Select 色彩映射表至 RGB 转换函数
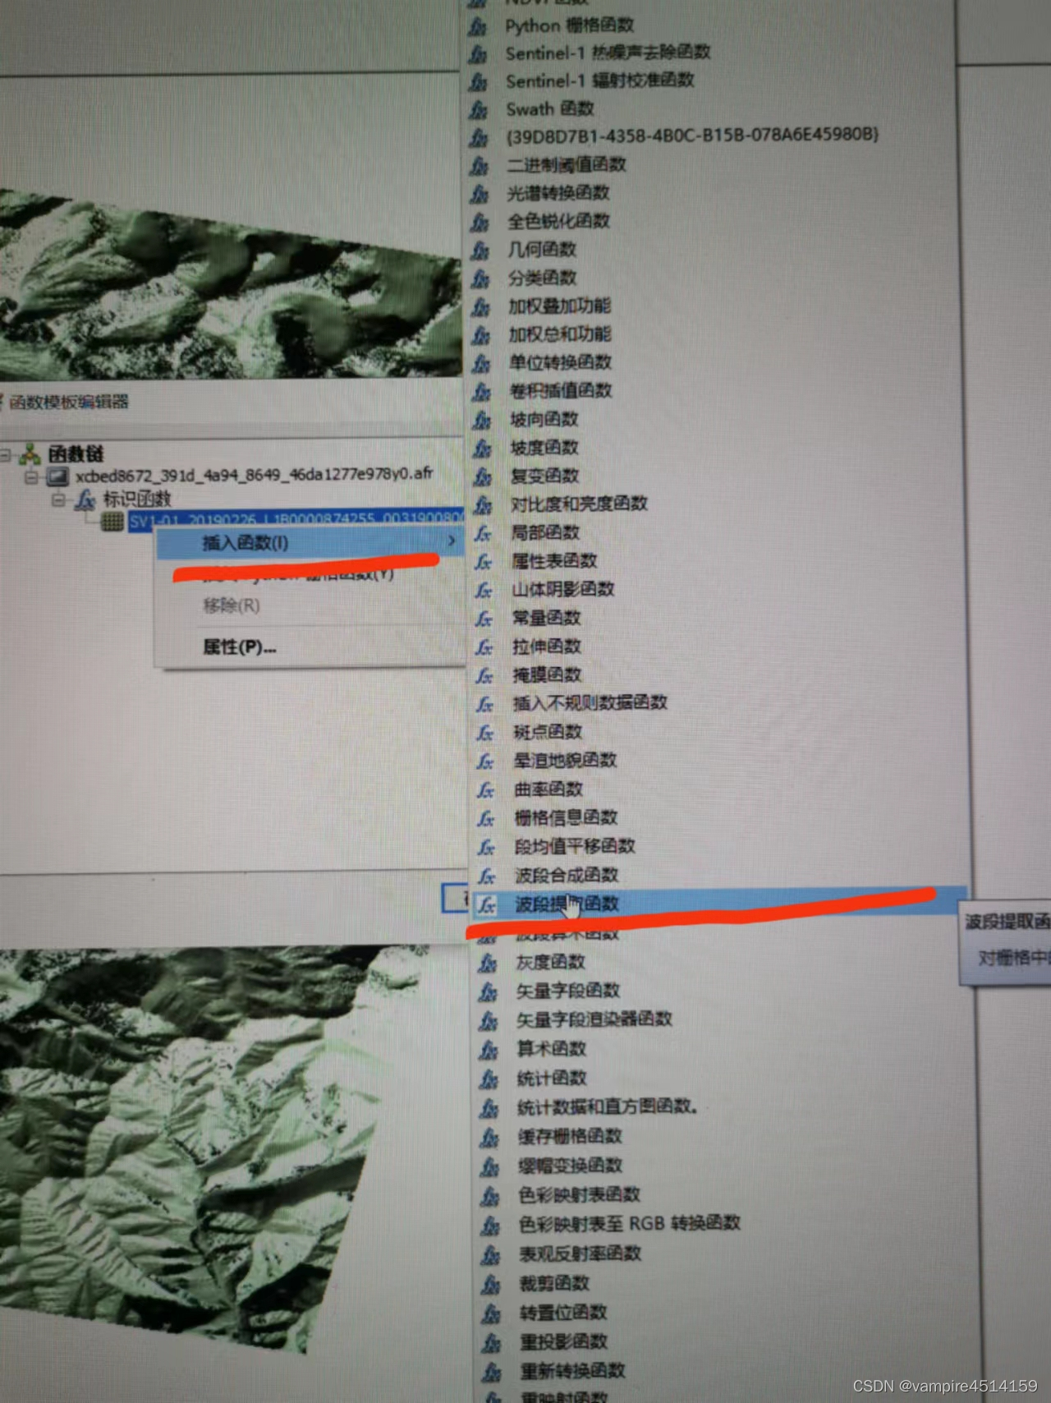Screen dimensions: 1051x1403 click(x=629, y=1224)
